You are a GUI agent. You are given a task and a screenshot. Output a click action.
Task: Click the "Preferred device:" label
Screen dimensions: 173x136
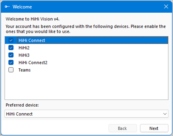tap(22, 105)
